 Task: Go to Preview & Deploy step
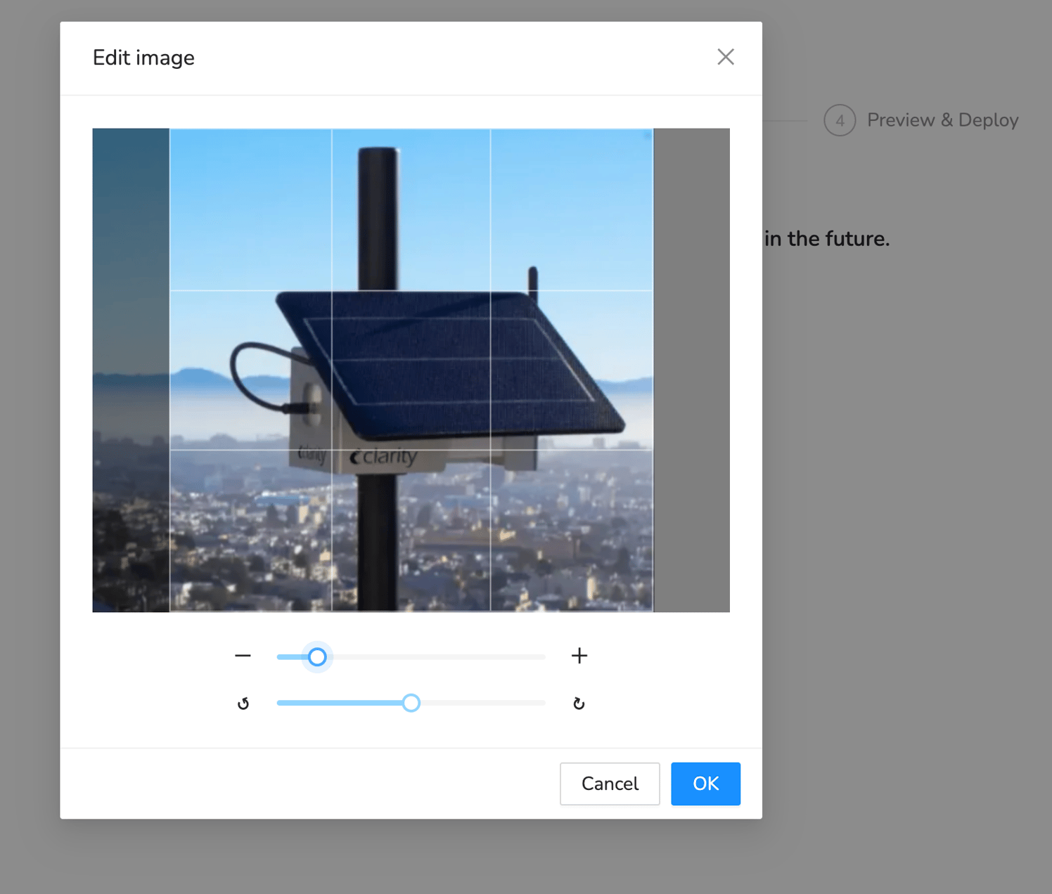pos(942,120)
